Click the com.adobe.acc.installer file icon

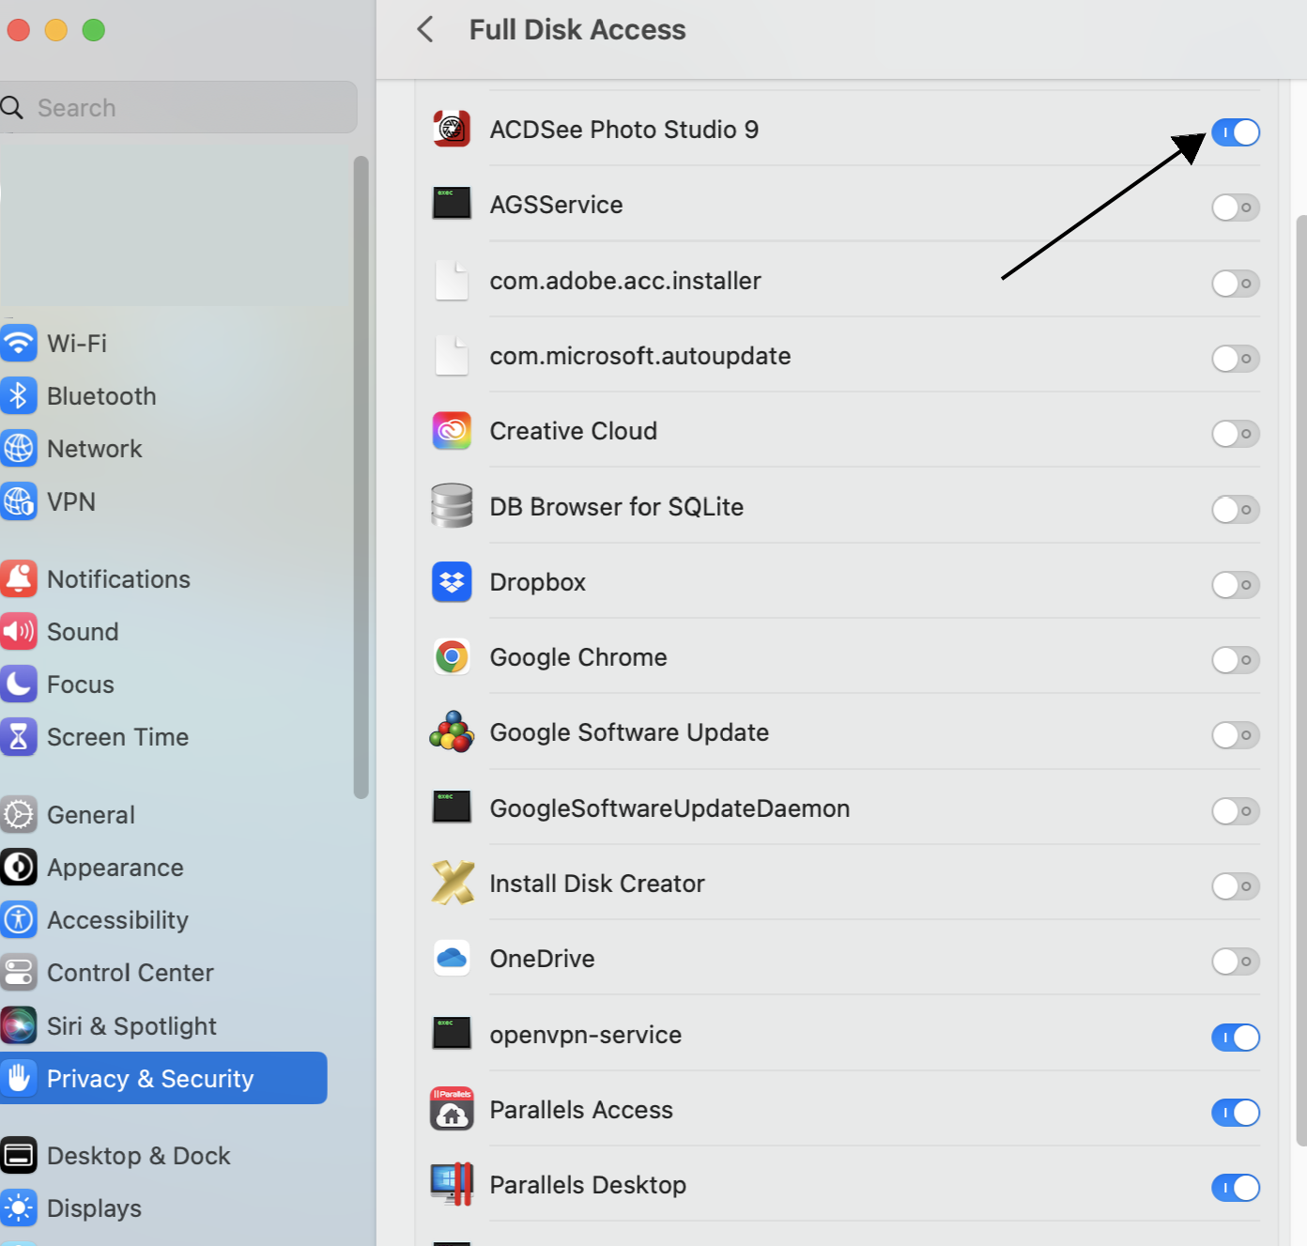click(452, 280)
